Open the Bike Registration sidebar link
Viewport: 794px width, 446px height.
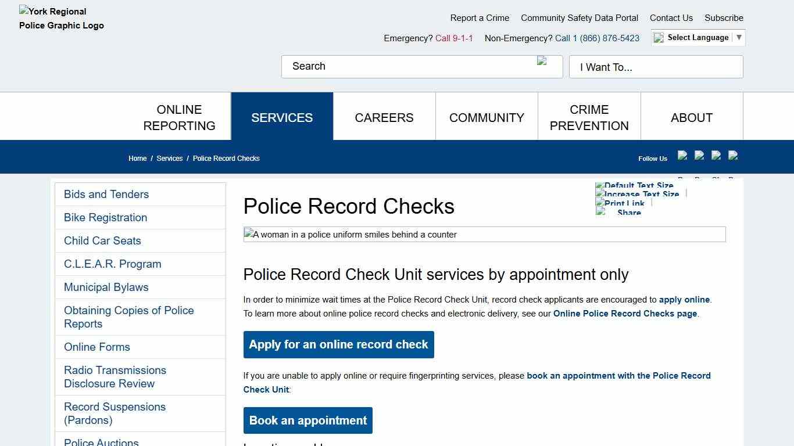105,217
